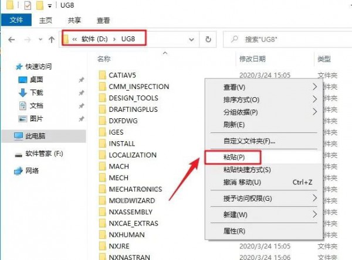Expand 排序方式(O) context submenu
This screenshot has width=352, height=260.
coord(264,100)
